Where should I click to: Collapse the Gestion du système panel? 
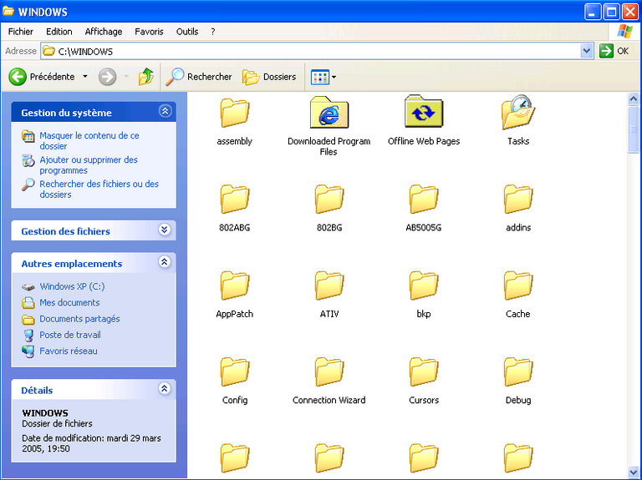165,111
